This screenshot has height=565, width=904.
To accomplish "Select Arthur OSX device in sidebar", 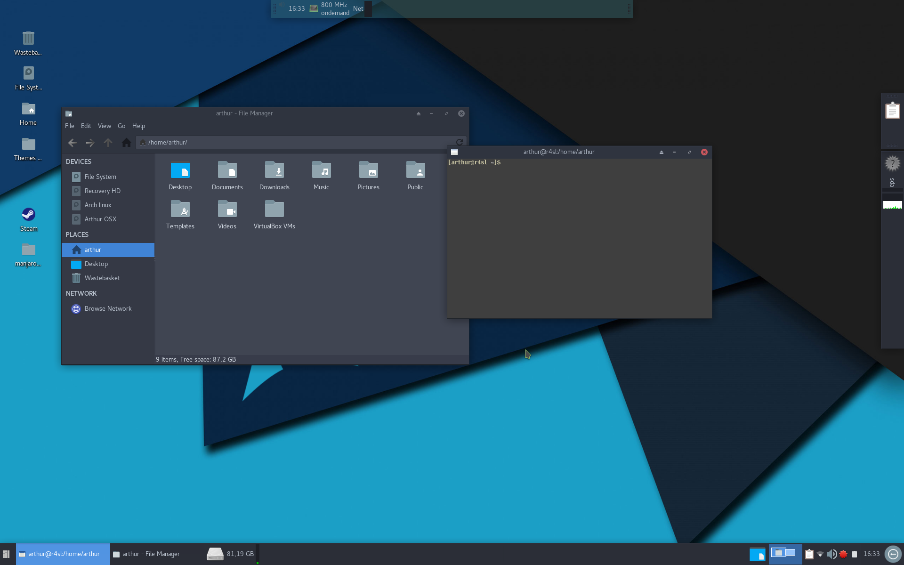I will click(x=108, y=219).
